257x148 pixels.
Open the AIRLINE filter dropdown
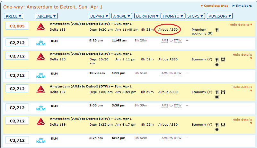click(47, 16)
